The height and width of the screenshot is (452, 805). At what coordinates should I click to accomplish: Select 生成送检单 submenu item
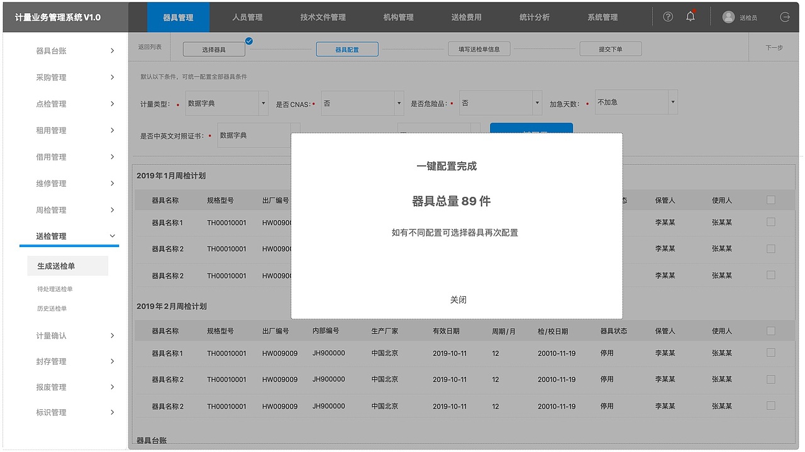point(68,266)
